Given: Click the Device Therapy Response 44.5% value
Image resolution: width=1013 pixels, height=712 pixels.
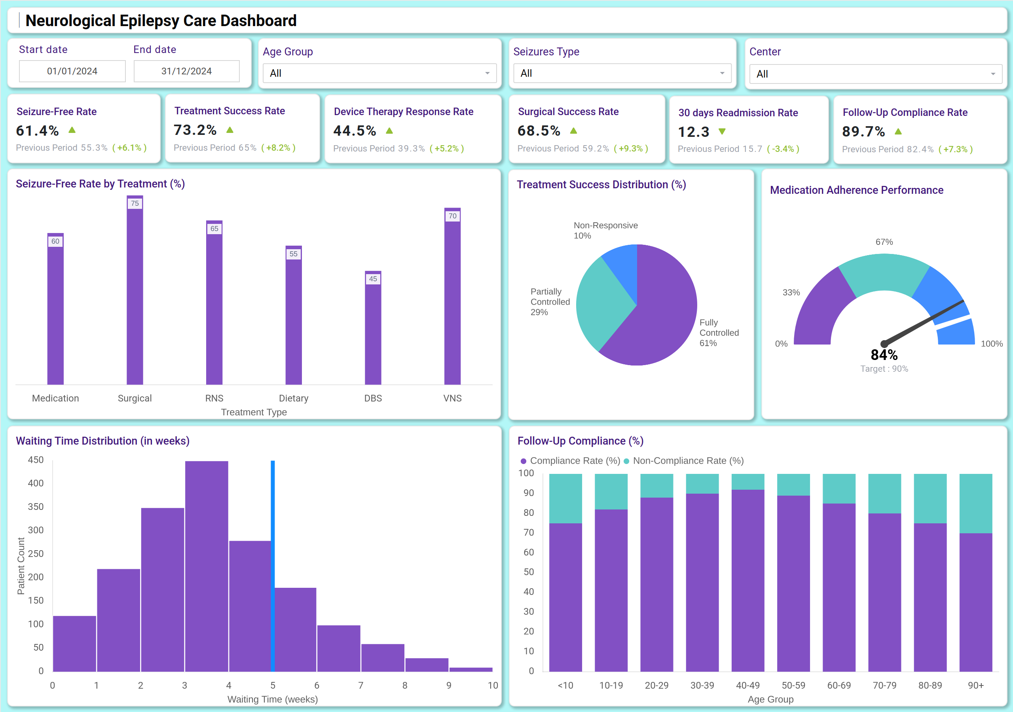Looking at the screenshot, I should point(355,131).
